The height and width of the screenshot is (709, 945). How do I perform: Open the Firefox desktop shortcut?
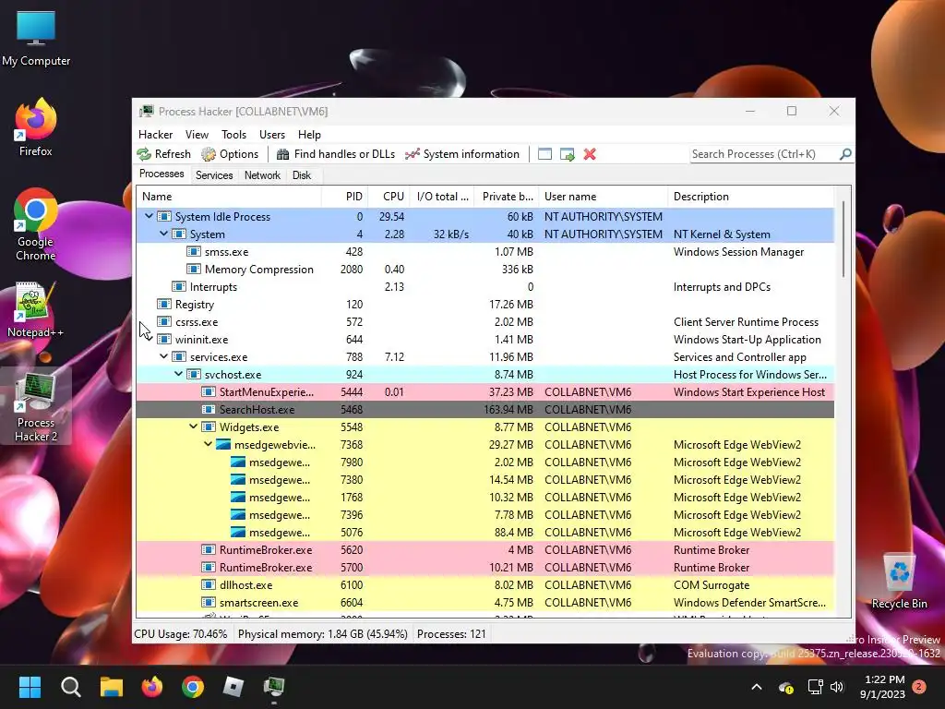click(x=36, y=127)
